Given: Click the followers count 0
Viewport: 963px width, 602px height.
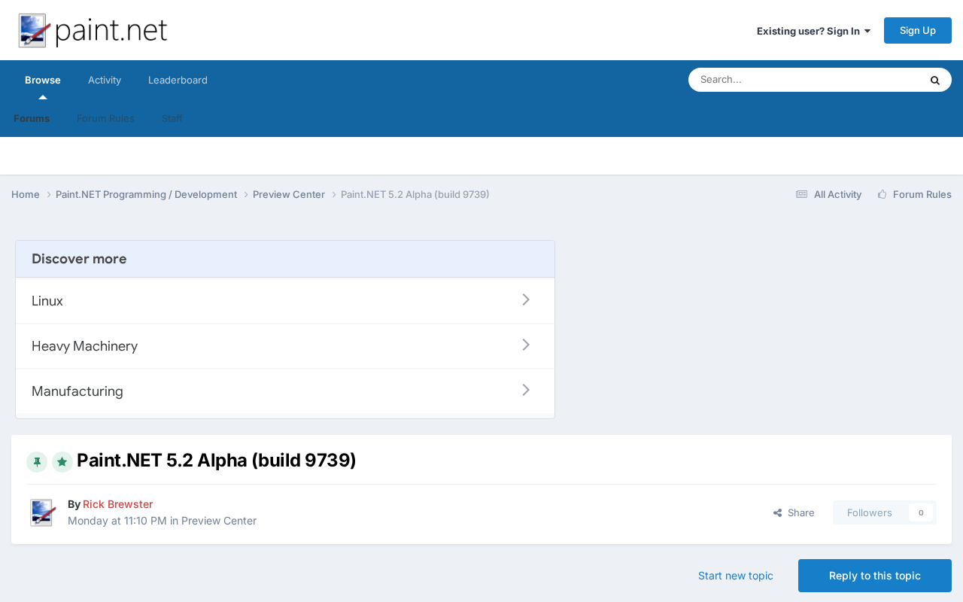Looking at the screenshot, I should (x=921, y=512).
